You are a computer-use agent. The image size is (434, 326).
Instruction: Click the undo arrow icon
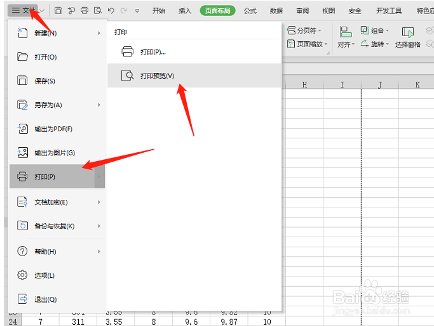pos(111,11)
